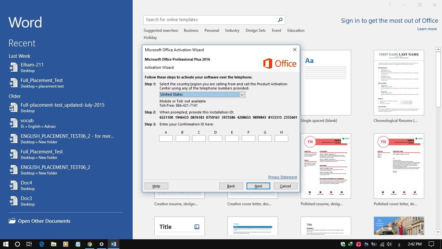Open Task View on the taskbar

(x=29, y=244)
